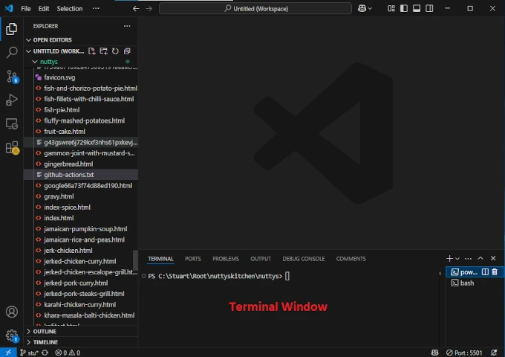Screen dimensions: 505x357
Task: Open the Selection menu
Action: click(70, 9)
